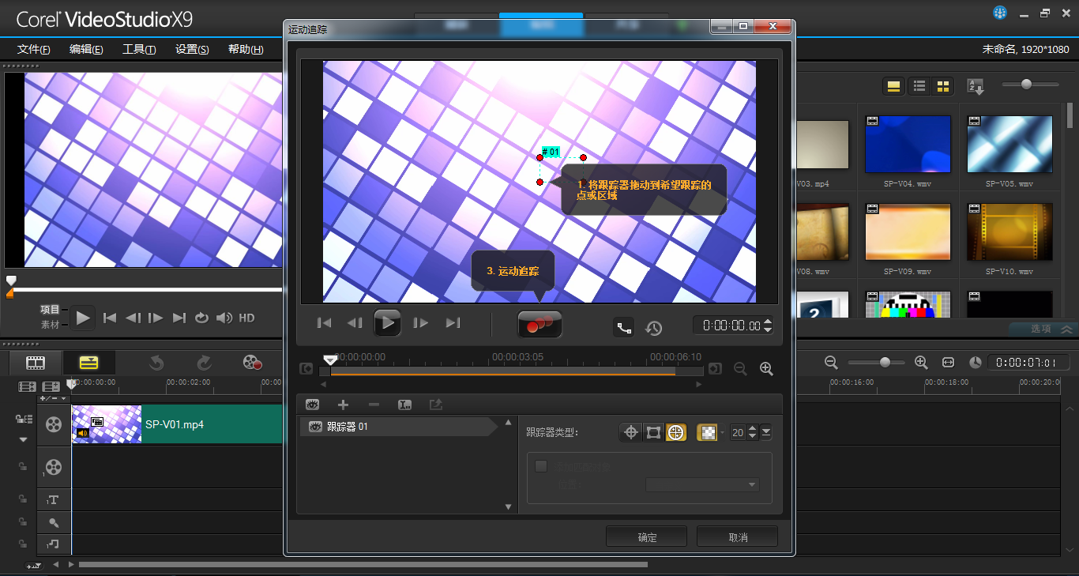Toggle the mosaic effect button
This screenshot has height=576, width=1079.
(x=707, y=432)
